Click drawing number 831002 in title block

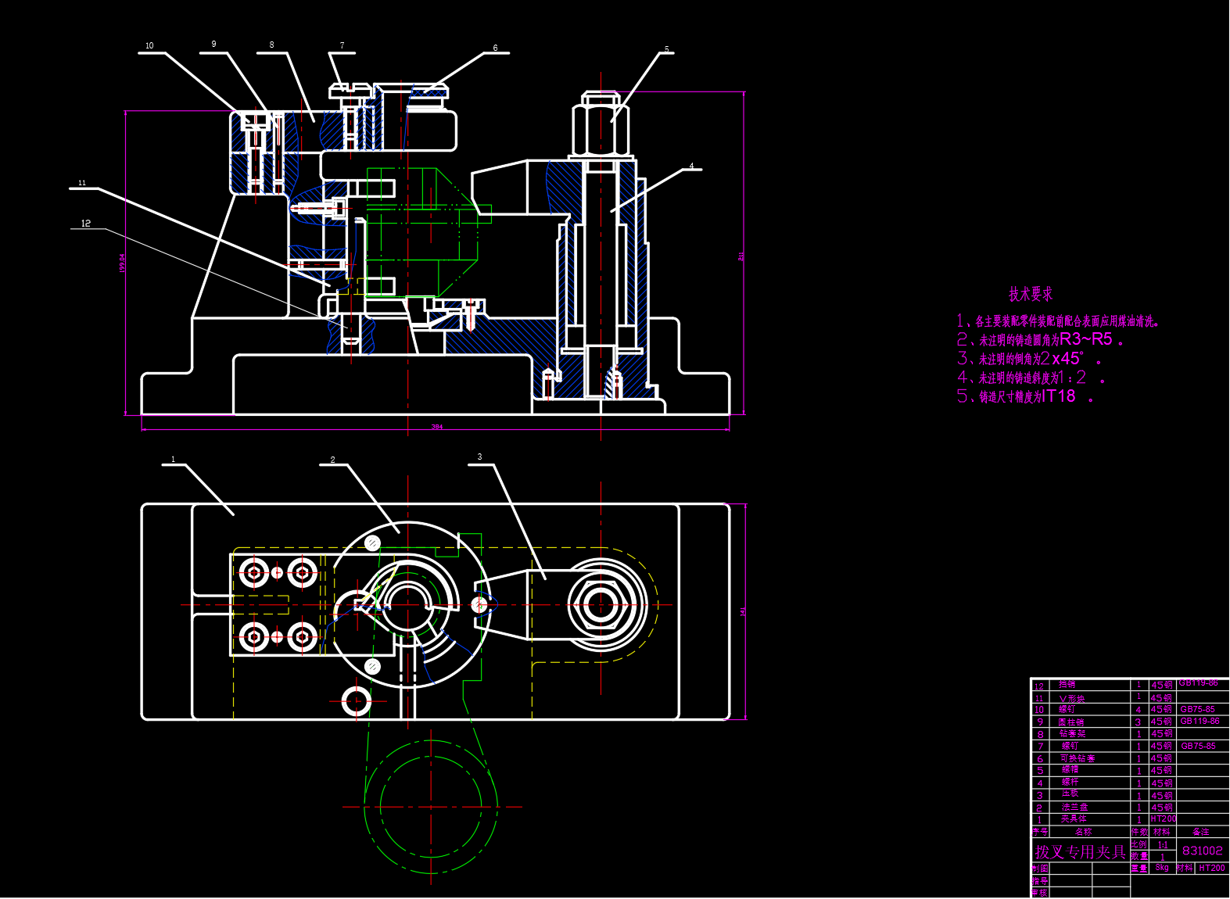1202,851
